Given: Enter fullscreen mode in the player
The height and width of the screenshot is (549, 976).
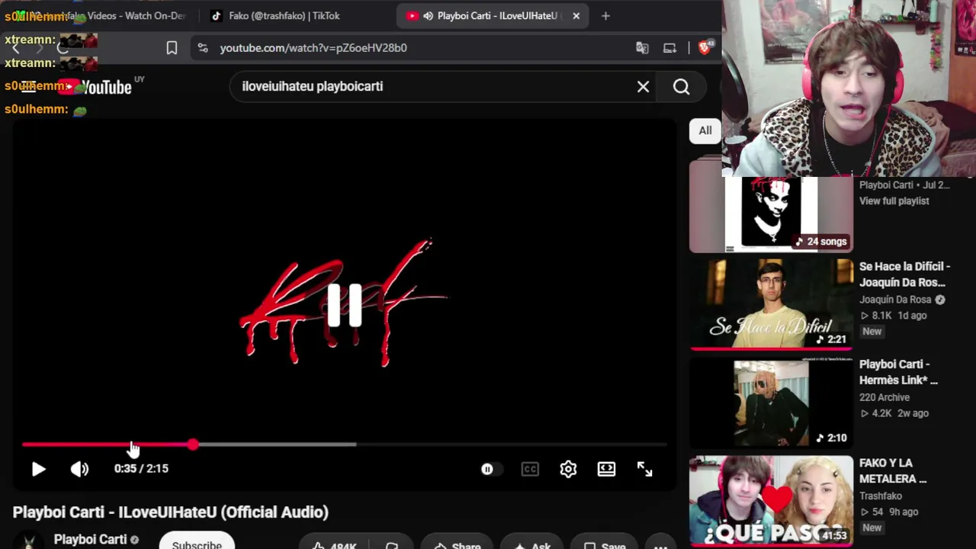Looking at the screenshot, I should click(644, 469).
